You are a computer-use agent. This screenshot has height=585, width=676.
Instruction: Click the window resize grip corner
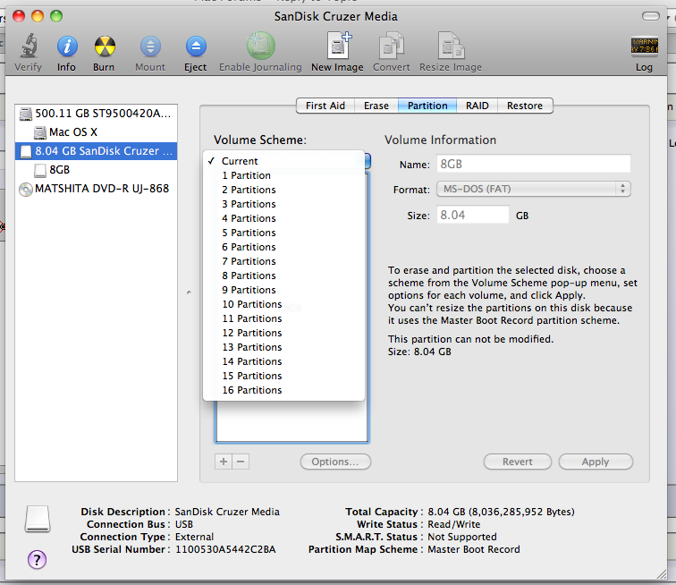[x=662, y=574]
